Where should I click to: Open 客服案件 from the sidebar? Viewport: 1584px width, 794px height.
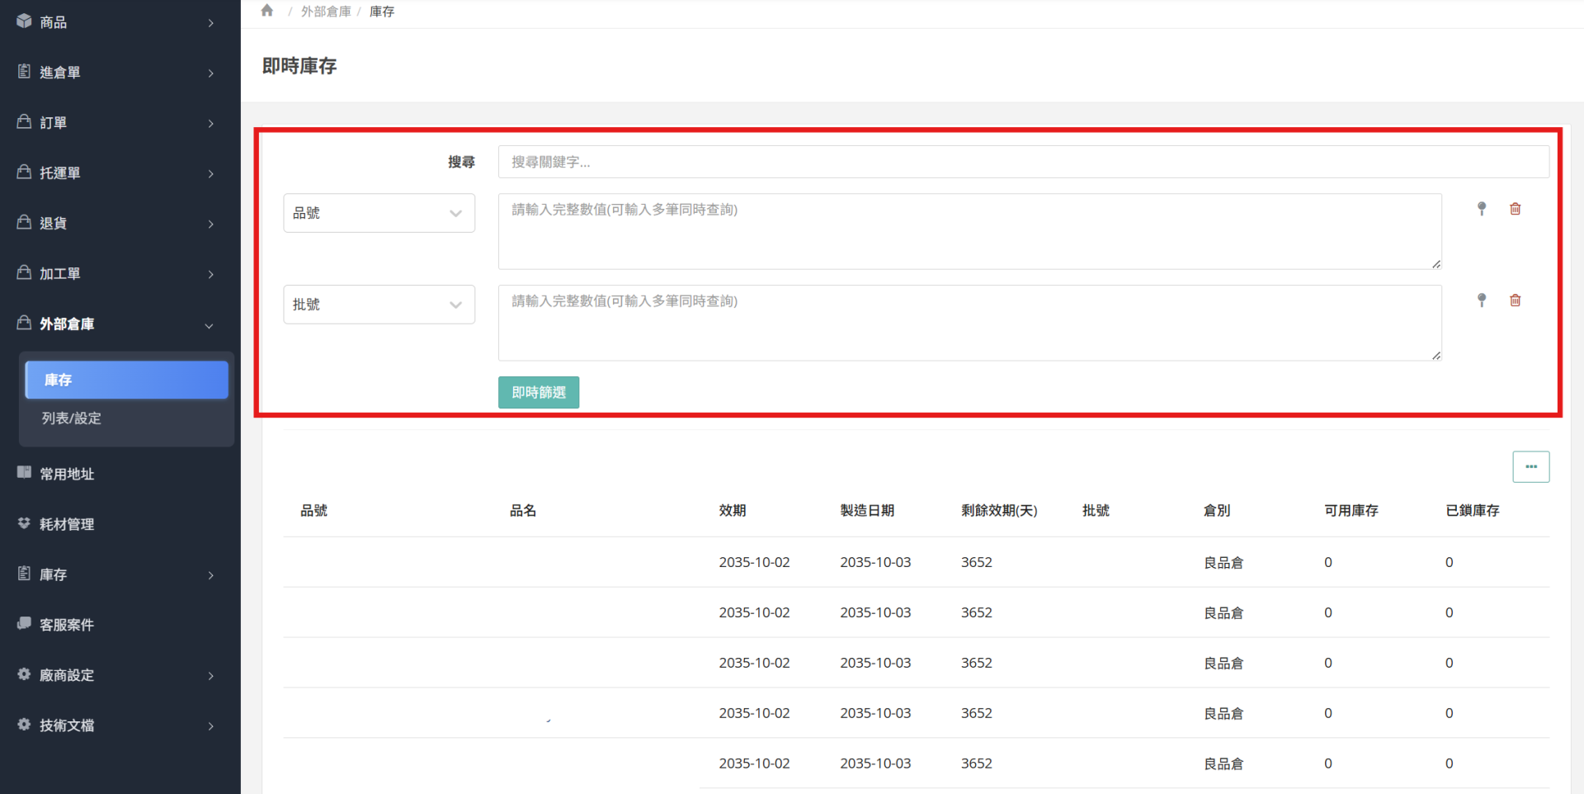pos(67,625)
